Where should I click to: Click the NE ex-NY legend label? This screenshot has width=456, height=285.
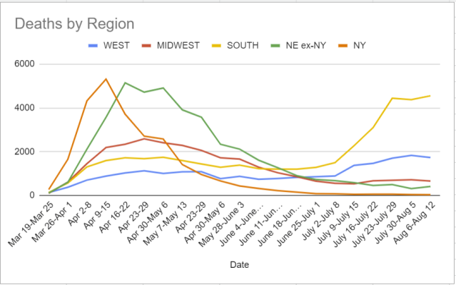[x=305, y=46]
